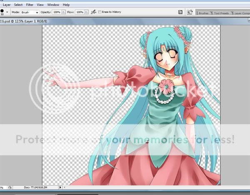This screenshot has height=195, width=250.
Task: Toggle the Brushes palette icon
Action: 180,12
